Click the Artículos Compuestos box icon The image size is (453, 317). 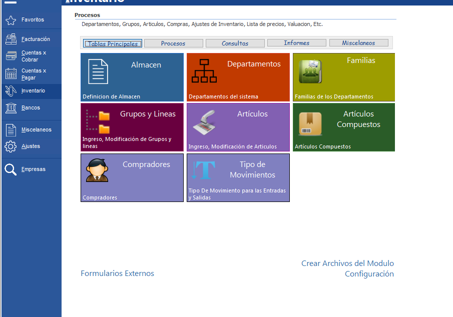310,124
